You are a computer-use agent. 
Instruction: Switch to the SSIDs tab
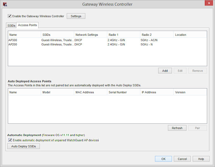[11, 25]
